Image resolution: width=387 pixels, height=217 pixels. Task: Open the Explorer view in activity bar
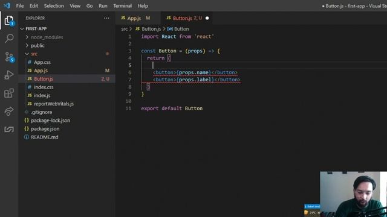click(x=9, y=20)
